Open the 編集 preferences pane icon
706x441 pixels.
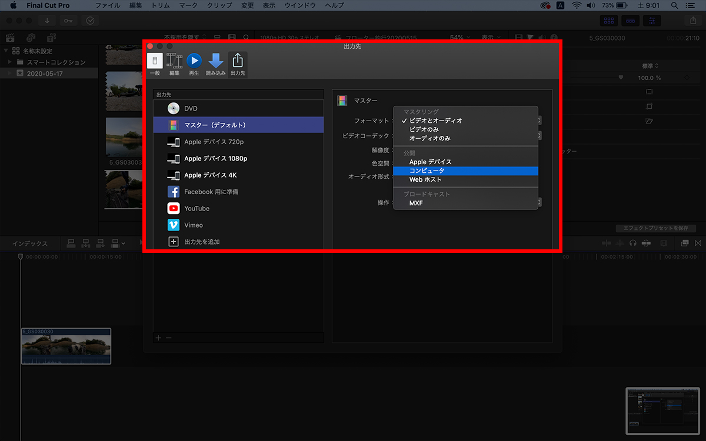(174, 65)
